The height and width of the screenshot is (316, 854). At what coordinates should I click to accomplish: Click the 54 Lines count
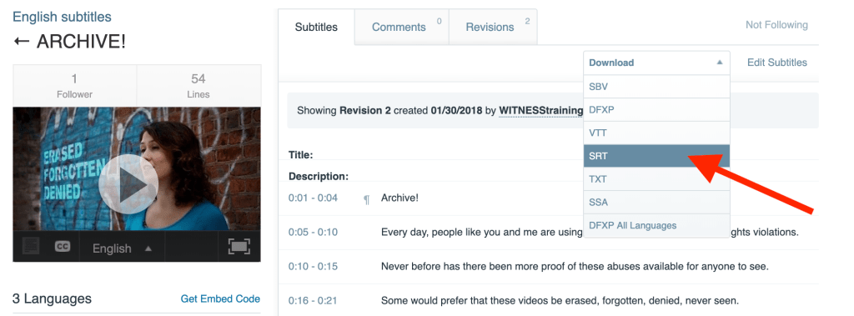click(198, 86)
